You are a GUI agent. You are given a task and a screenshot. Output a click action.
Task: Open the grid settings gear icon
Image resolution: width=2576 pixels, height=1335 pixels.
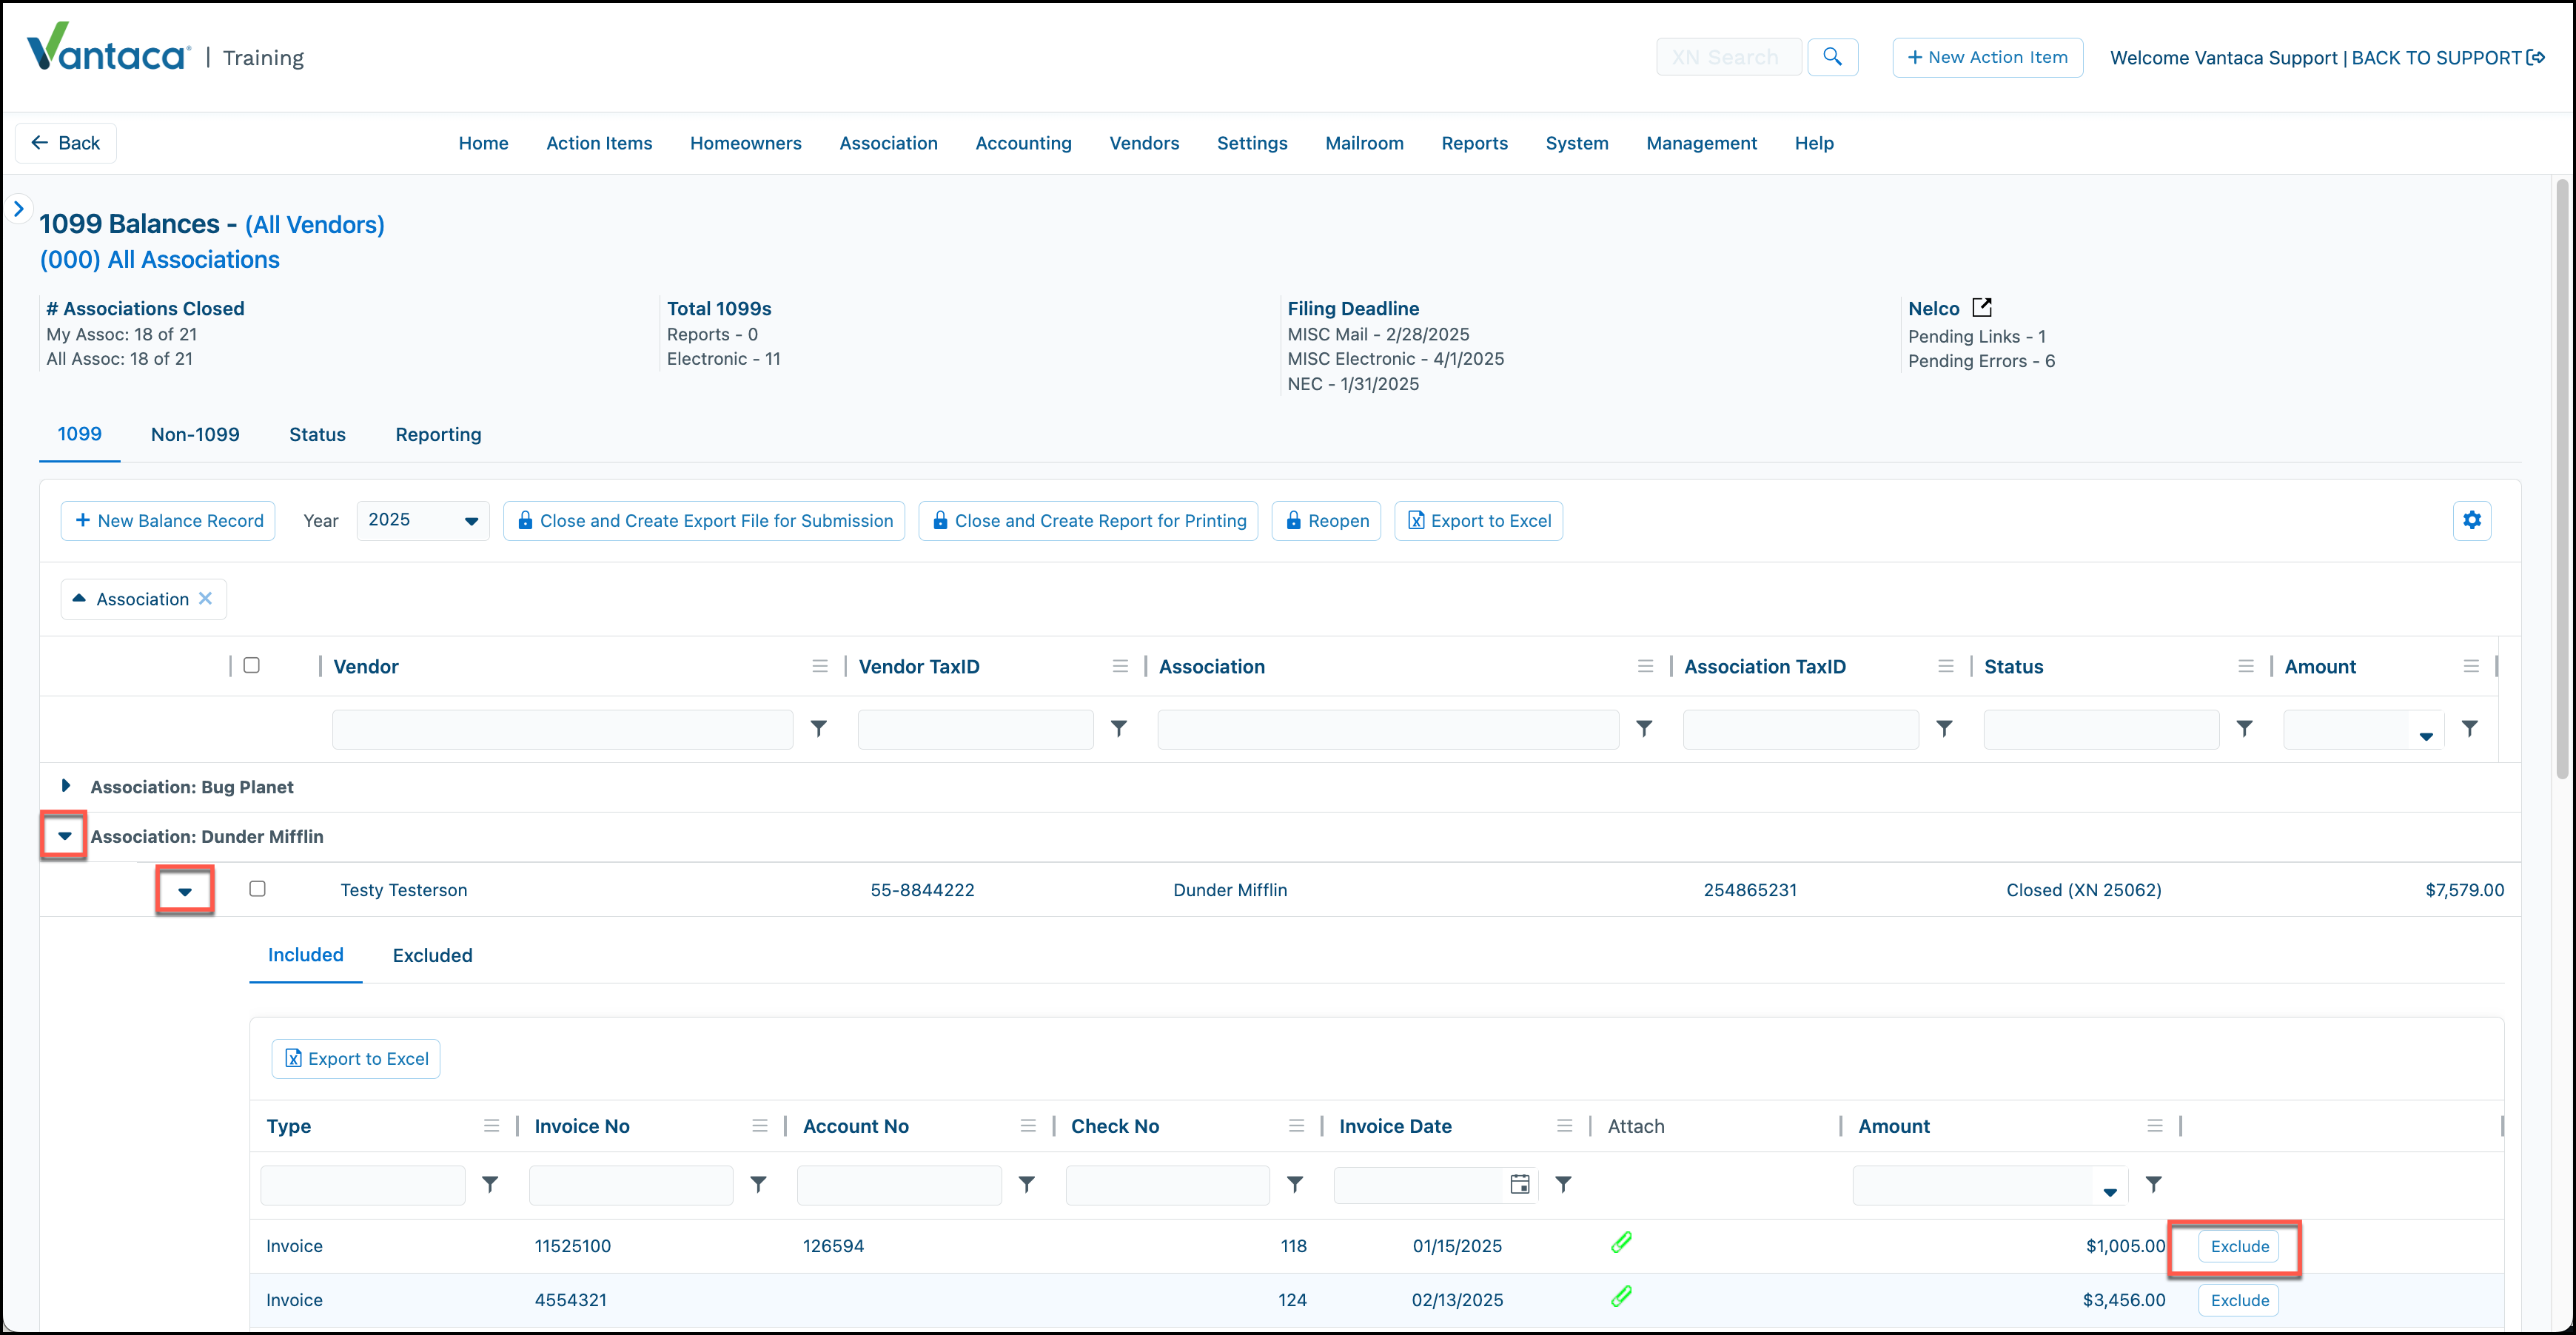pos(2472,520)
